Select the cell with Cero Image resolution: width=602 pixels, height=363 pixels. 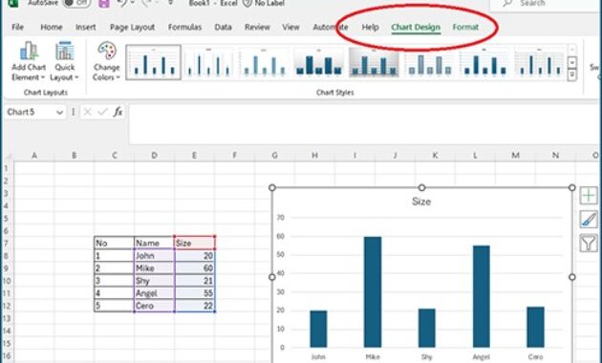point(154,306)
